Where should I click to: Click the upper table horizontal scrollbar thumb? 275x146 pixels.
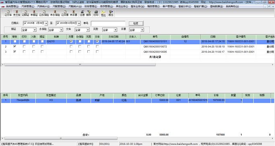[x=80, y=65]
